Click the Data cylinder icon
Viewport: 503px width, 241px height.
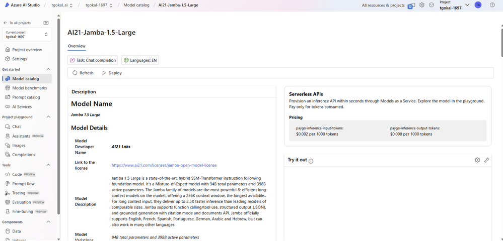(x=8, y=231)
